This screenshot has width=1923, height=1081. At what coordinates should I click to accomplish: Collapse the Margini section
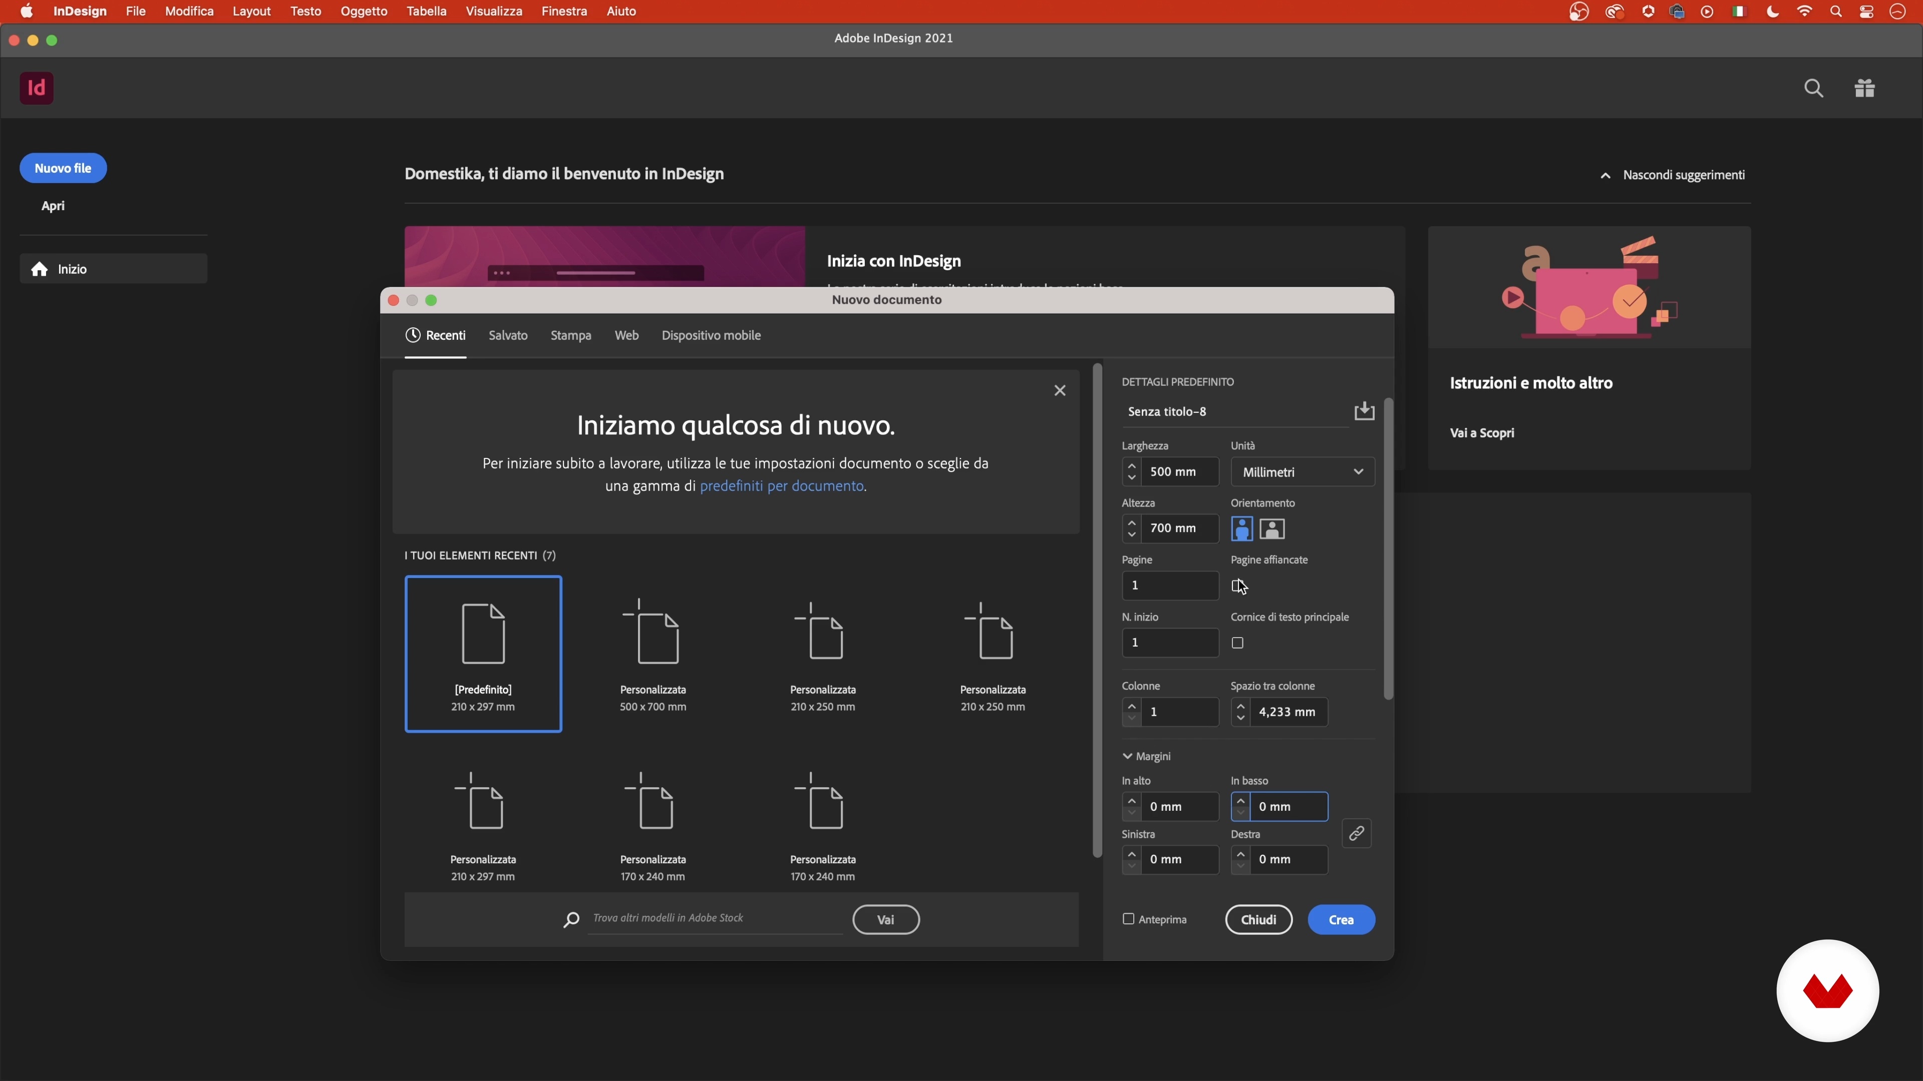coord(1128,757)
